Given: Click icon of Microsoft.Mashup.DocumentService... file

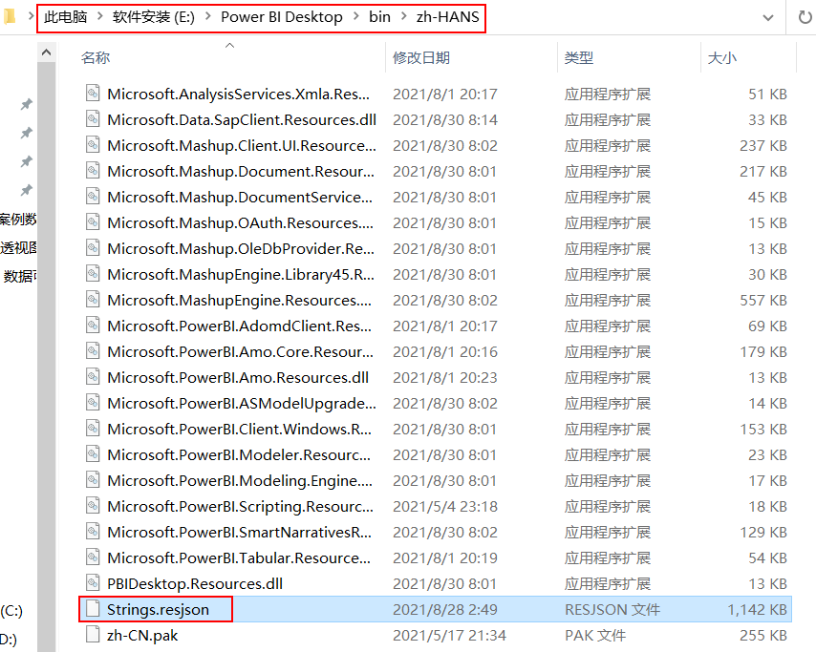Looking at the screenshot, I should (x=93, y=197).
